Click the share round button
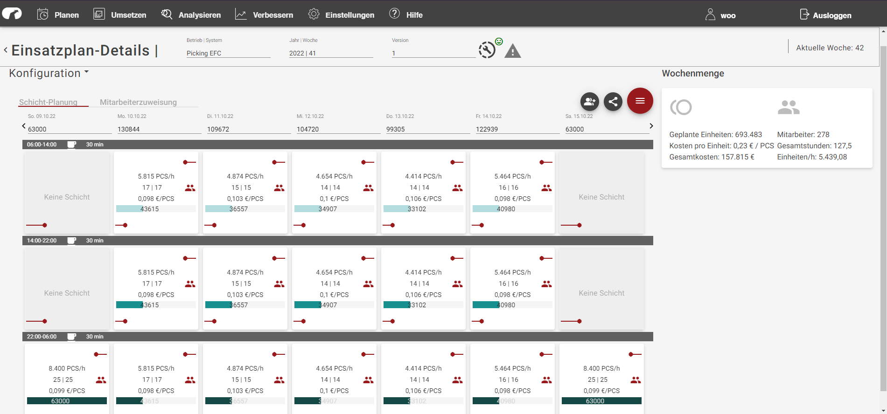Viewport: 887px width, 414px height. click(613, 101)
